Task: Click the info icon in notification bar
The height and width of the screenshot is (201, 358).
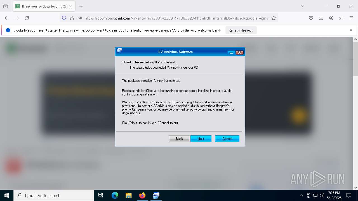Action: click(8, 30)
